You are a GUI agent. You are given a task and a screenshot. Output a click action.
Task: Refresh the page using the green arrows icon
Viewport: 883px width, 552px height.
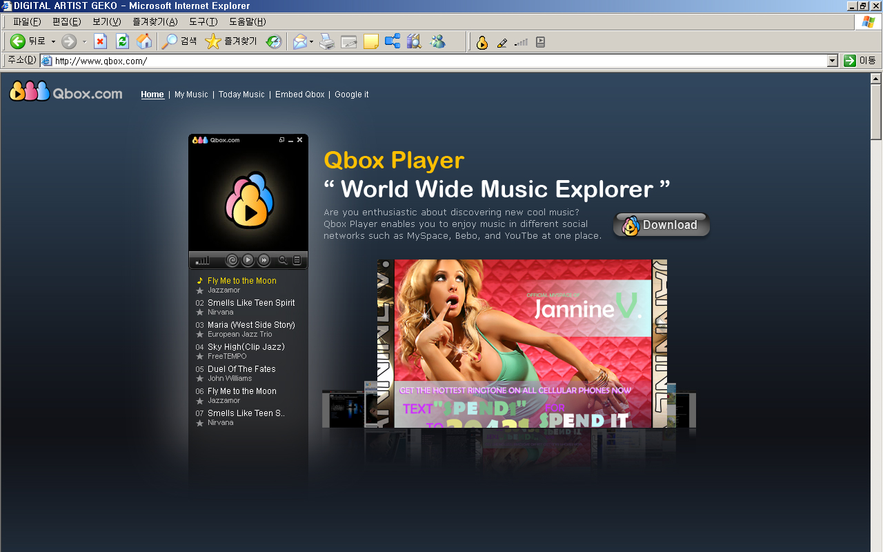pos(122,41)
